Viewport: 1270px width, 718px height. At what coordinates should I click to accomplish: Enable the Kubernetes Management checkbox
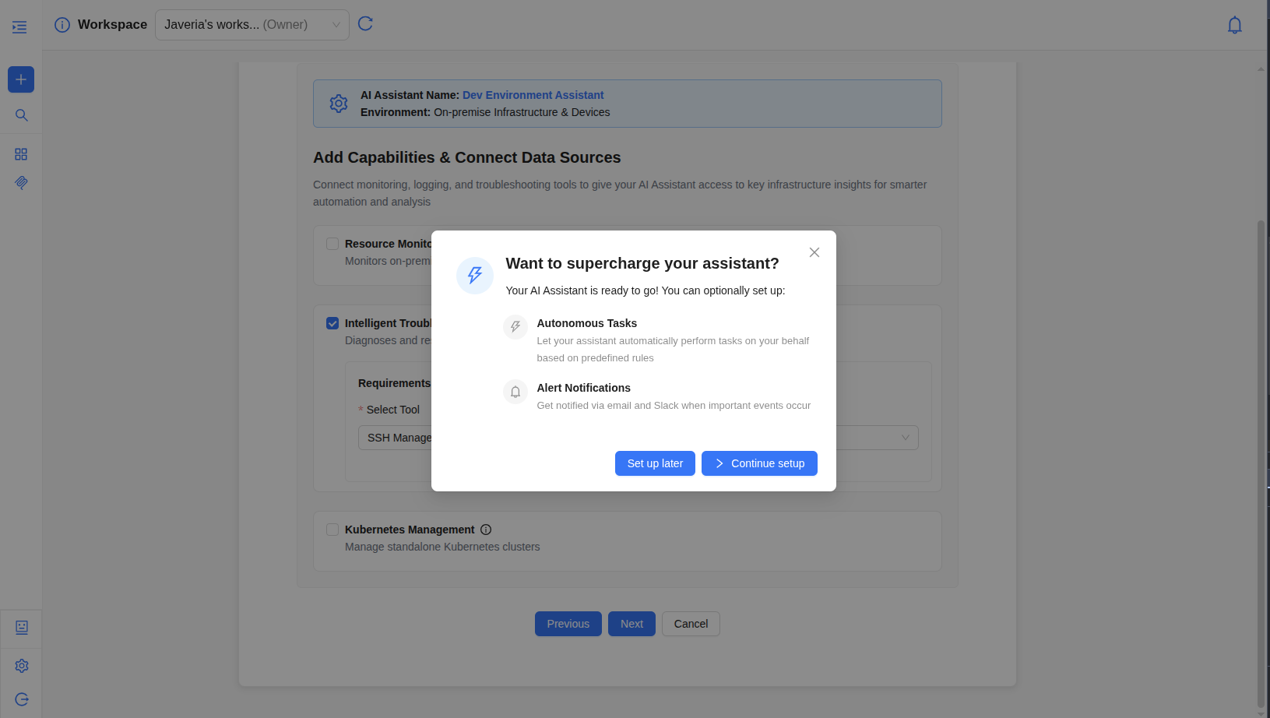pos(332,530)
